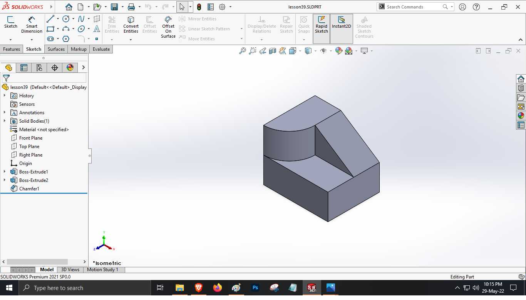Switch to the Features tab

coord(12,49)
